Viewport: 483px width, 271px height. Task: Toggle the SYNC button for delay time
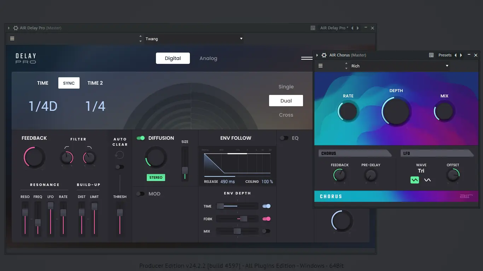[x=69, y=83]
